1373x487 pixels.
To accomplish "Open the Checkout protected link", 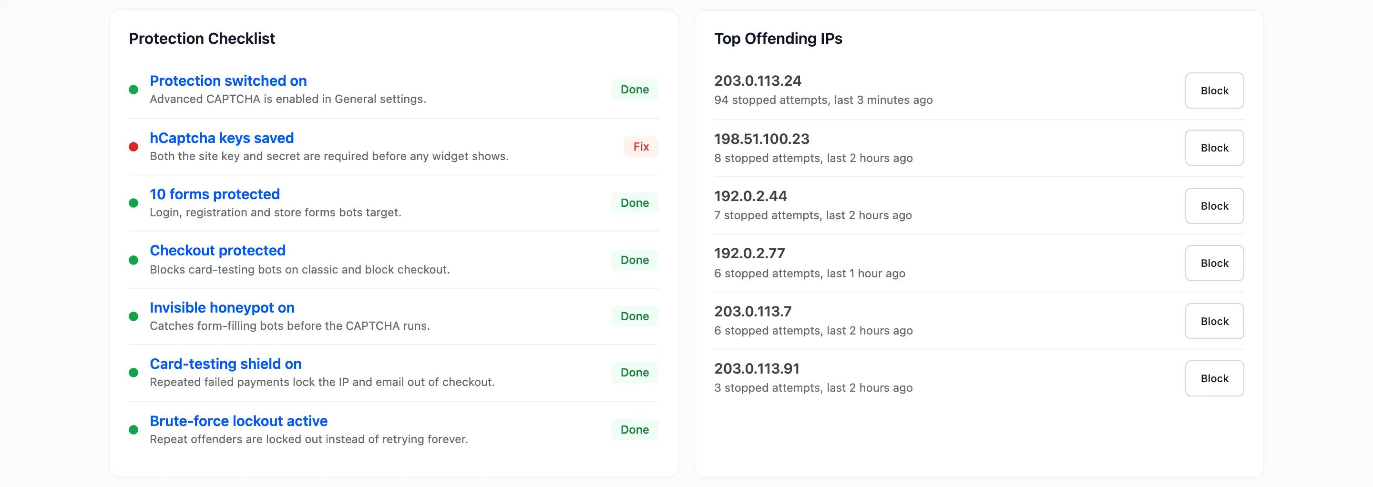I will click(217, 251).
